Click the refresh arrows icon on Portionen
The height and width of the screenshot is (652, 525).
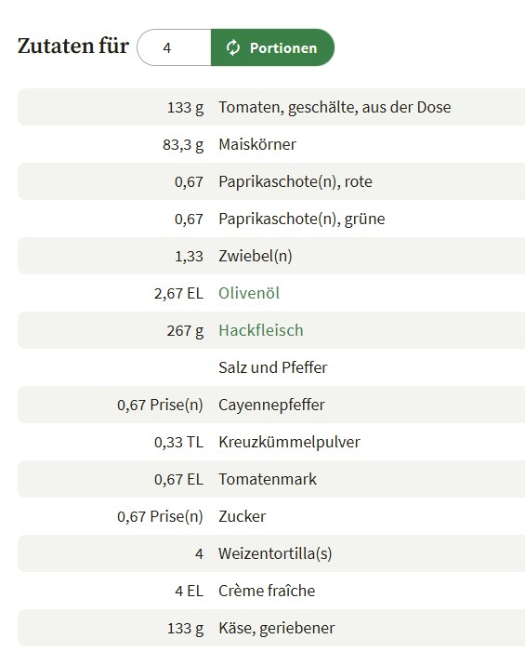[233, 47]
